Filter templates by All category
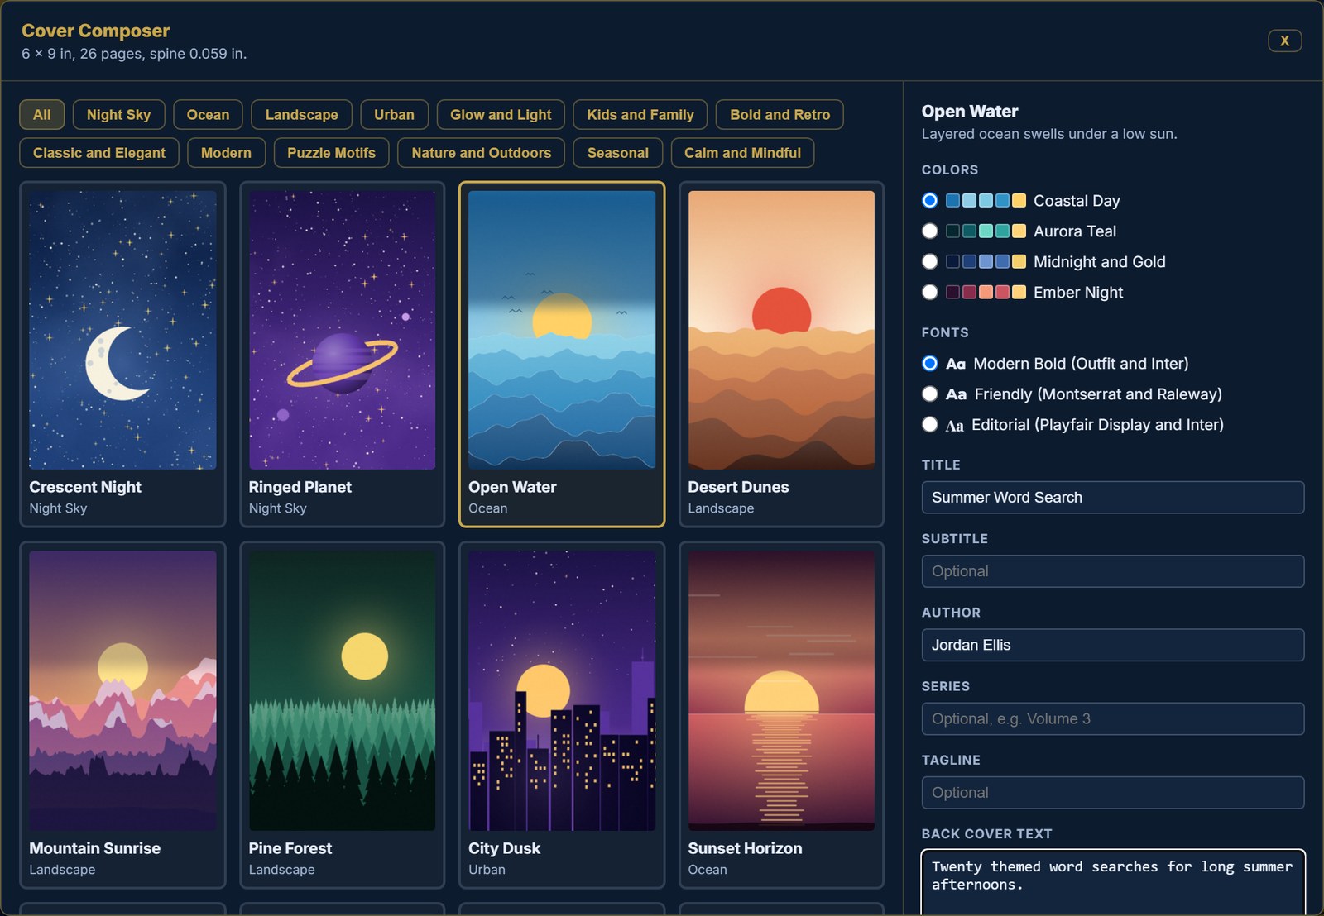The height and width of the screenshot is (916, 1324). coord(41,115)
